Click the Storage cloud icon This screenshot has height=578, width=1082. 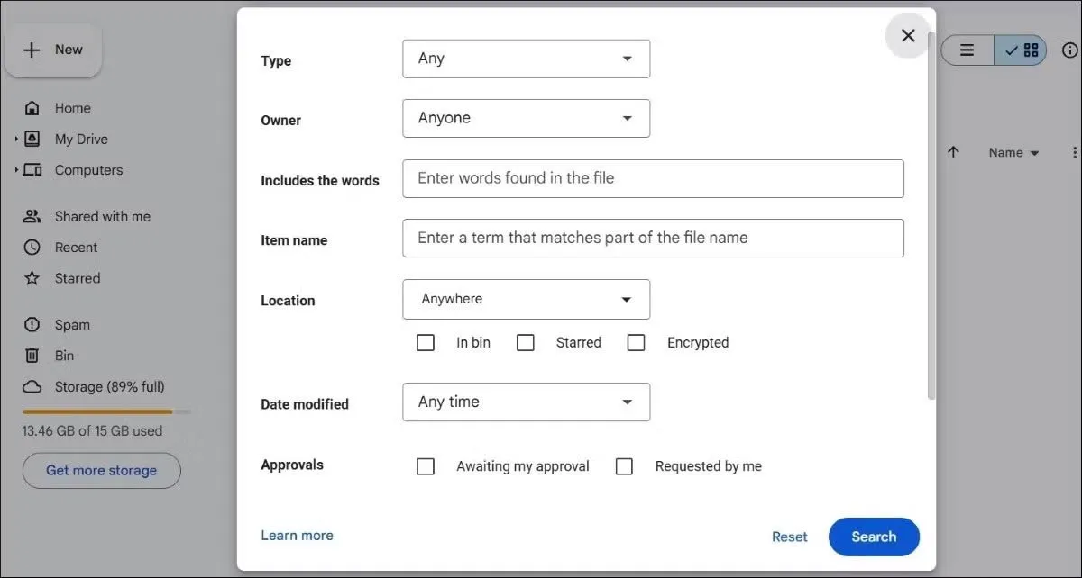point(32,387)
